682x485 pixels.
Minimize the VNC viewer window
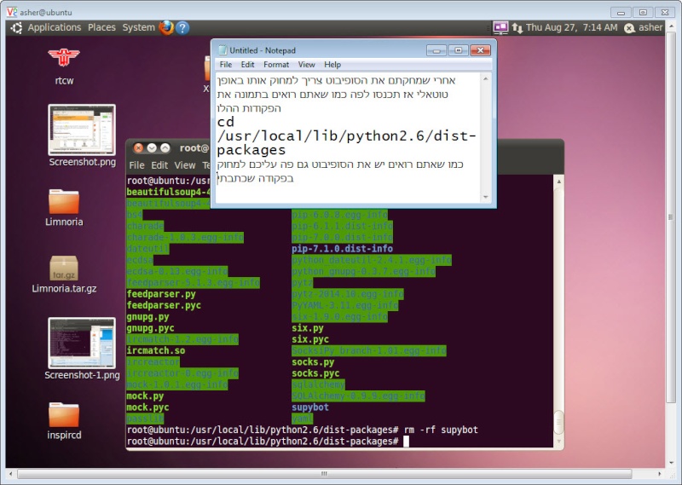pos(621,12)
